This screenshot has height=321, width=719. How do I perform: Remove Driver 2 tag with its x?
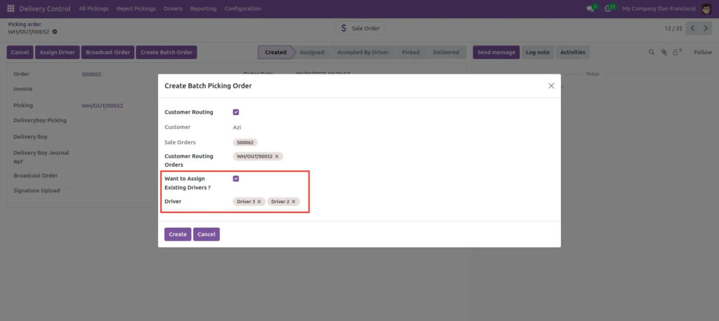293,202
